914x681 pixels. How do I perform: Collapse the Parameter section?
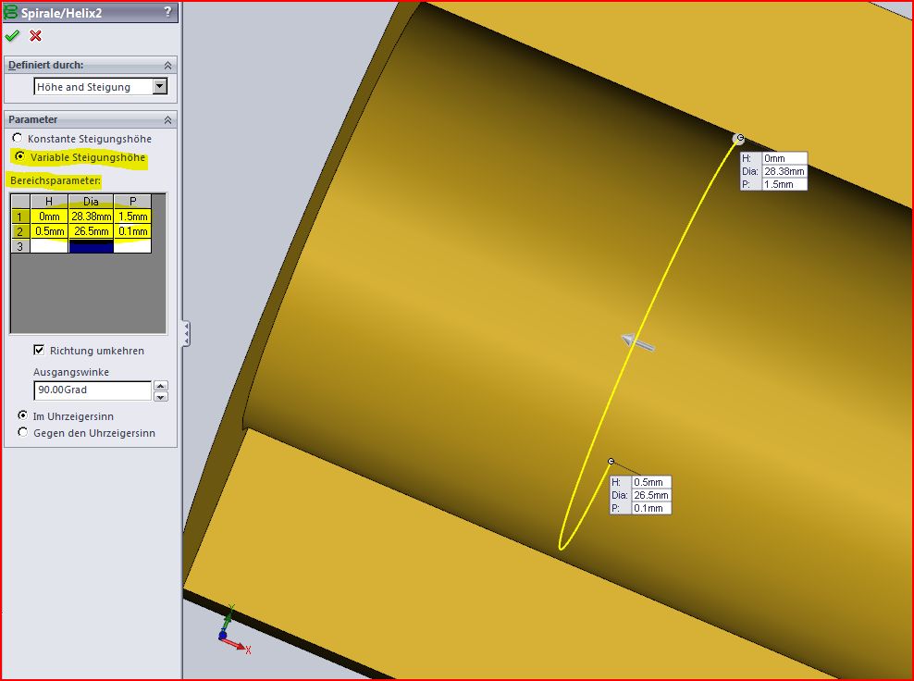point(167,120)
